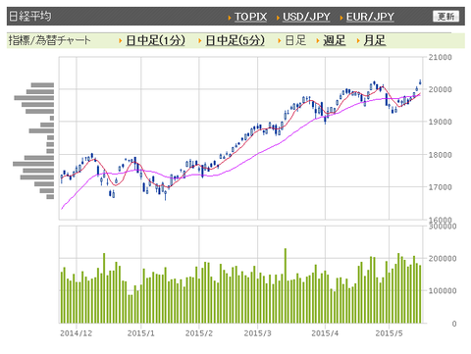Click the orange arrow beside USD/JPY

[278, 18]
